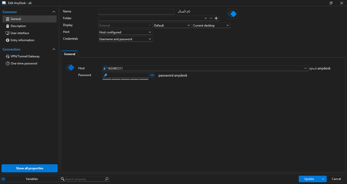Select the General tab

pyautogui.click(x=70, y=54)
